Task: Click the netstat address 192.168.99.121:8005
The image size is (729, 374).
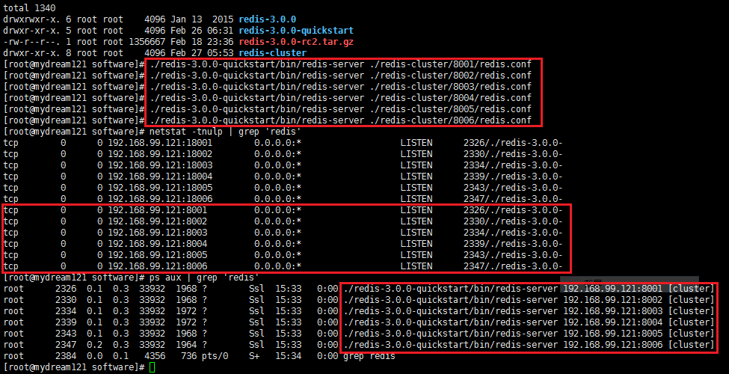Action: click(158, 255)
